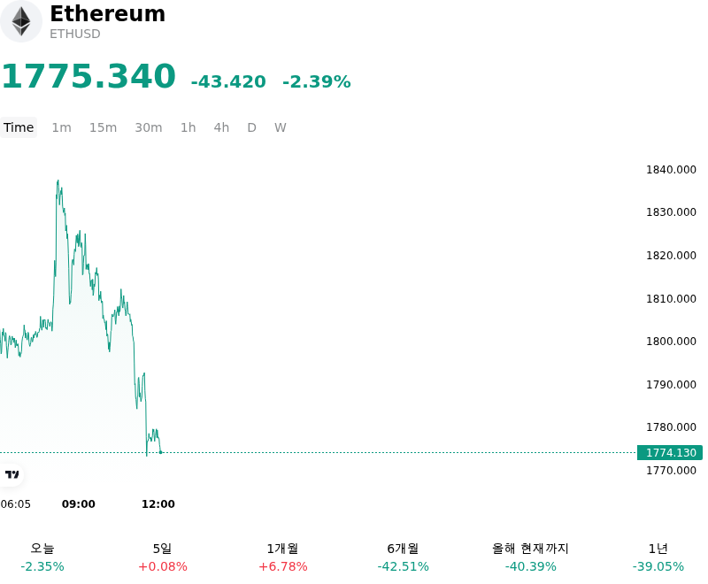Switch to the W weekly interval
708x584 pixels.
coord(281,127)
